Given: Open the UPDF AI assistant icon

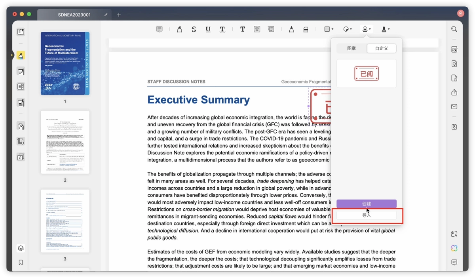Looking at the screenshot, I should 454,248.
